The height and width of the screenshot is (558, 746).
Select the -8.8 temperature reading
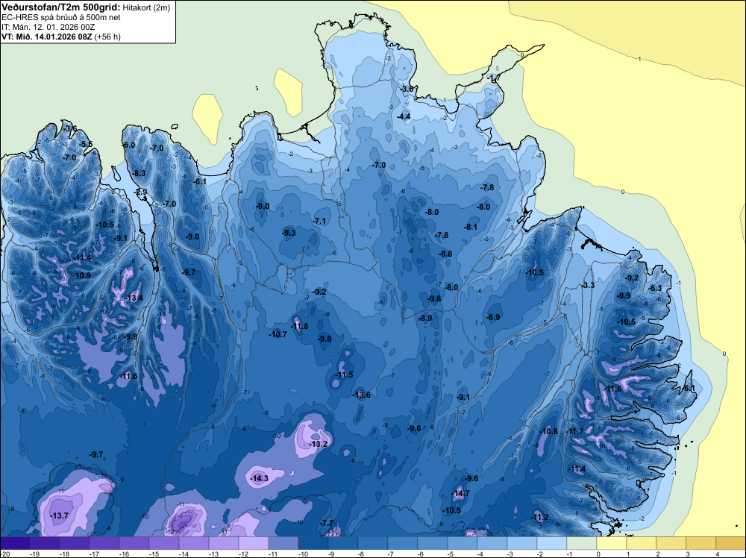(x=446, y=254)
